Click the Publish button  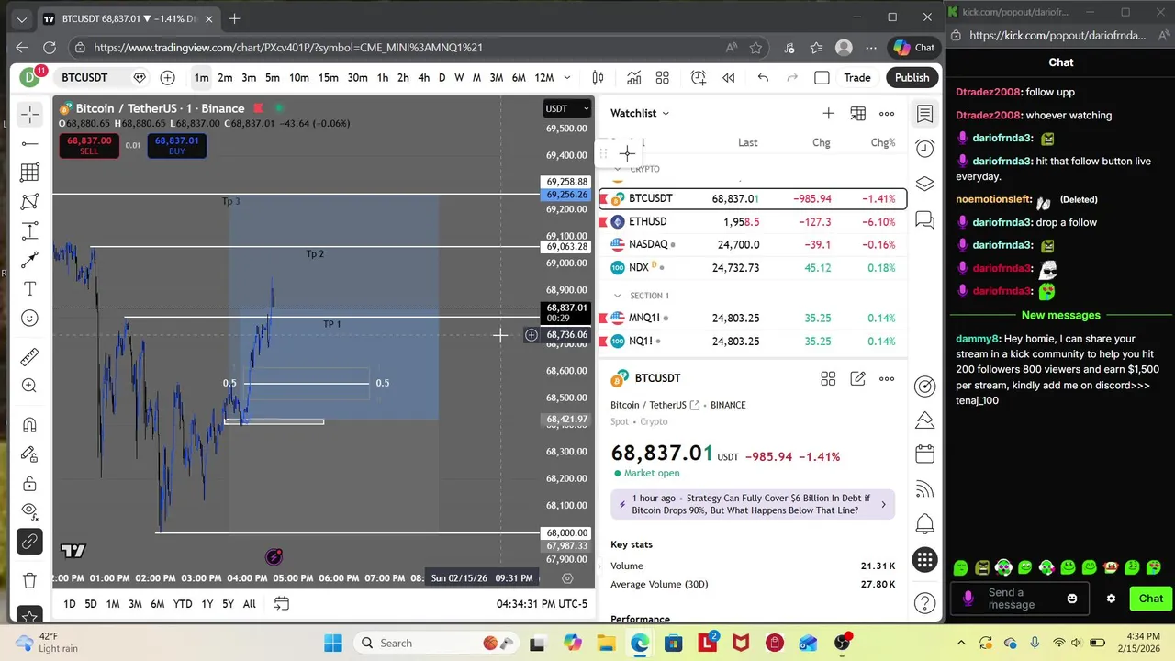[x=912, y=78]
